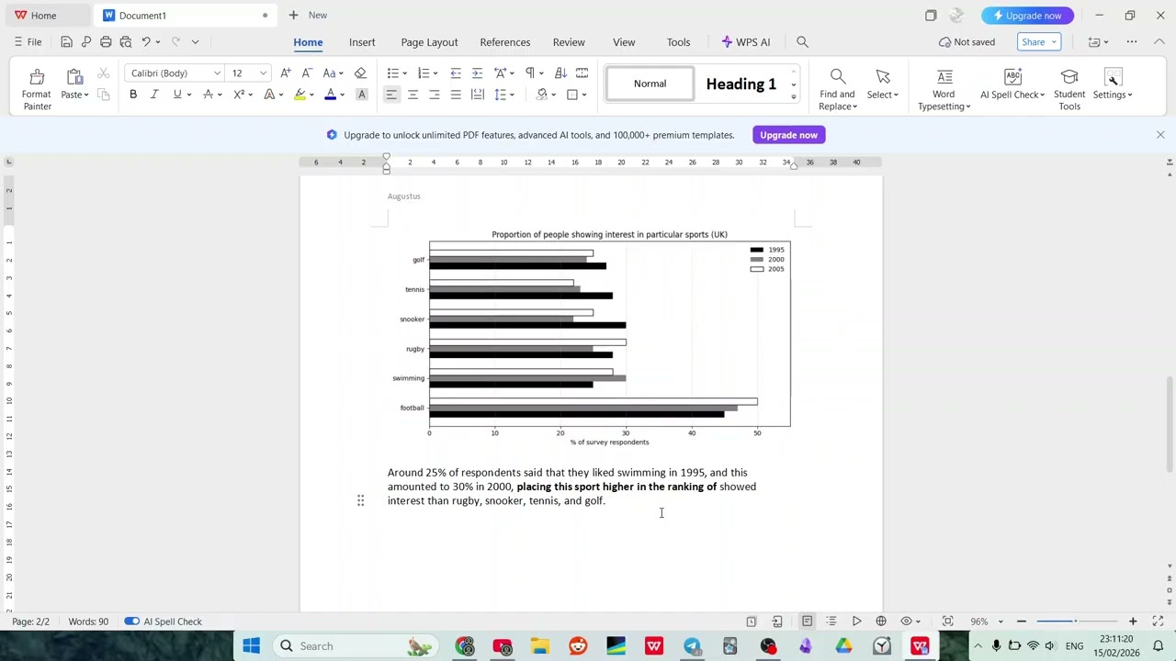Expand the bullets list dropdown arrow
This screenshot has height=661, width=1176.
click(x=404, y=73)
